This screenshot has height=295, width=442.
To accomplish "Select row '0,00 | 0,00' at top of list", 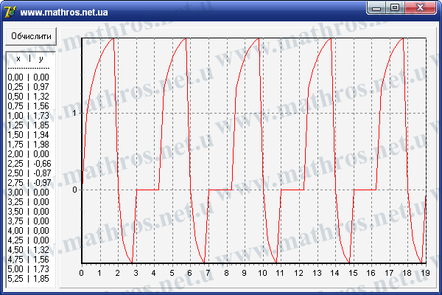I will pos(29,77).
